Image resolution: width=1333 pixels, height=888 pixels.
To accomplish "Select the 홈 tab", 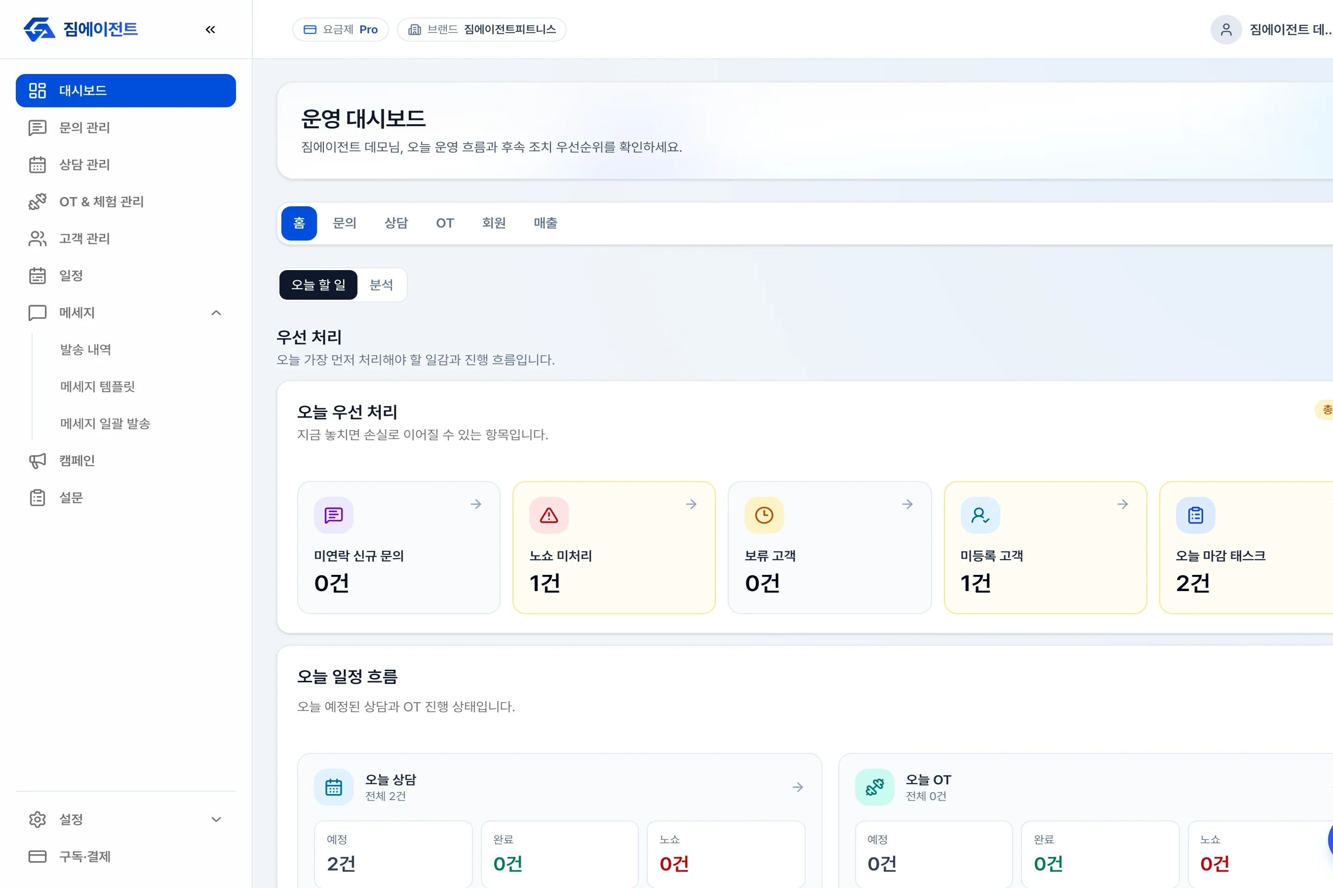I will [x=299, y=223].
